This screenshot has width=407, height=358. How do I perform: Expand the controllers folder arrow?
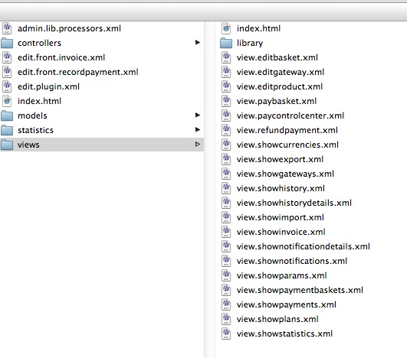click(x=198, y=42)
